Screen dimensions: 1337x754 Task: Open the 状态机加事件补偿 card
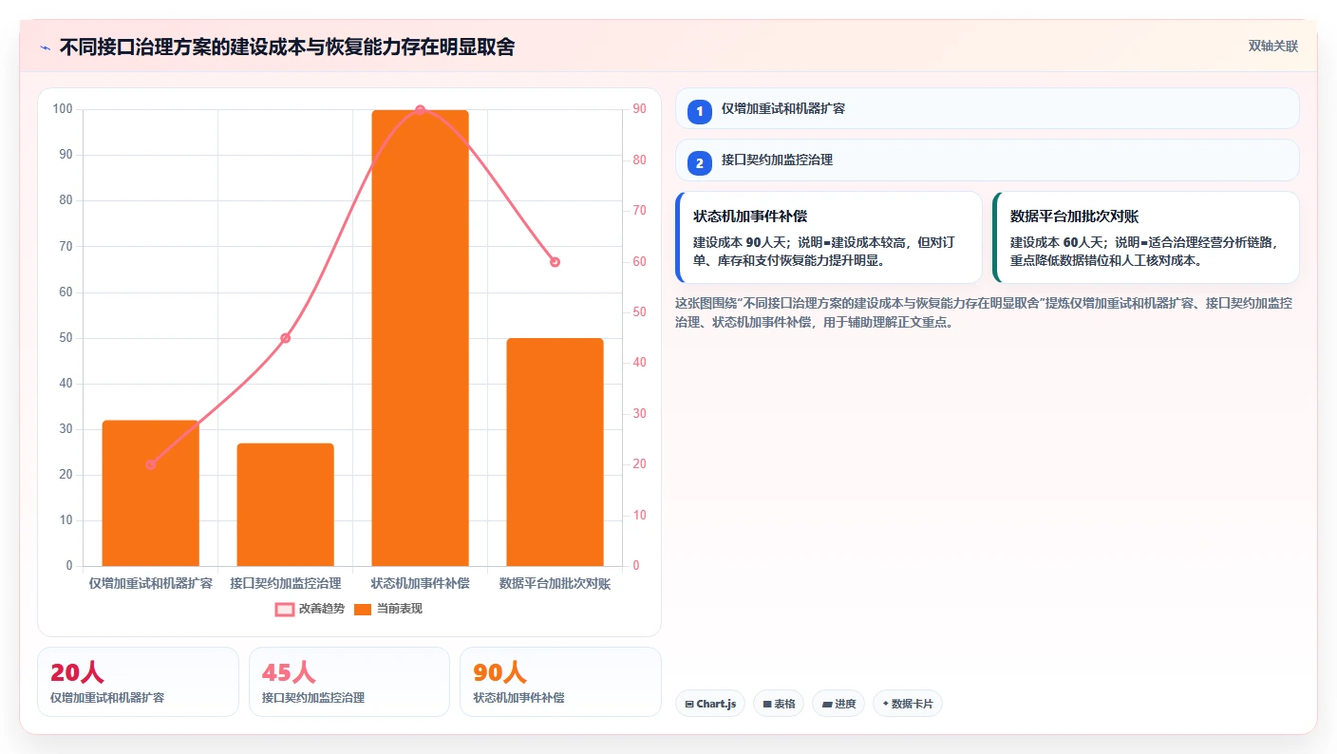[828, 237]
